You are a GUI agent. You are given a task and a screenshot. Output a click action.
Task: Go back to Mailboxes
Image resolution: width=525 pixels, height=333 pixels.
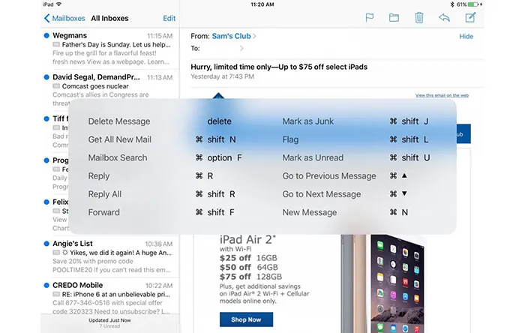point(64,18)
